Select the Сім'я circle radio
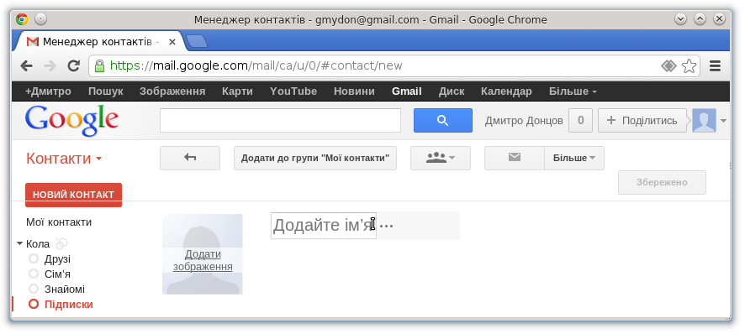 coord(34,274)
